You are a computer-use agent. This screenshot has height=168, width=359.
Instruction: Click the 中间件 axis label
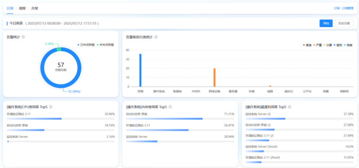point(196,91)
